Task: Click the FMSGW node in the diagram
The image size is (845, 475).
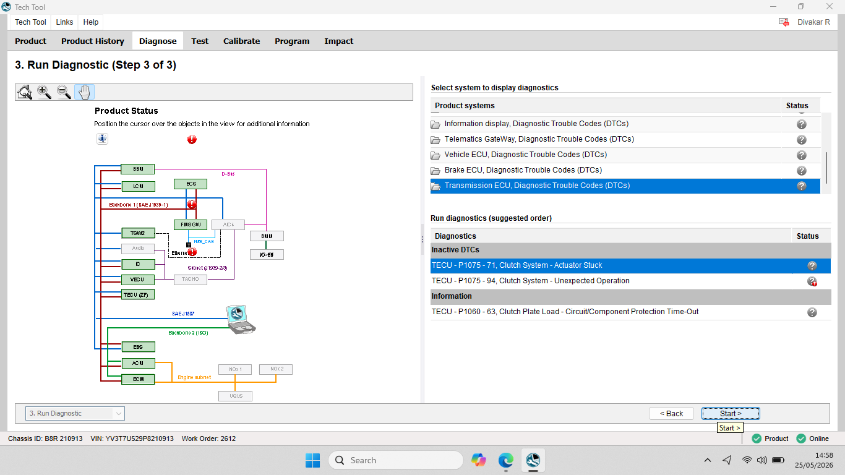Action: click(x=191, y=225)
